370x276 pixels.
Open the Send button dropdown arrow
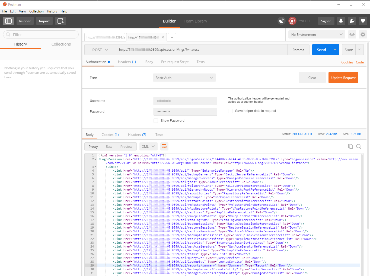335,50
